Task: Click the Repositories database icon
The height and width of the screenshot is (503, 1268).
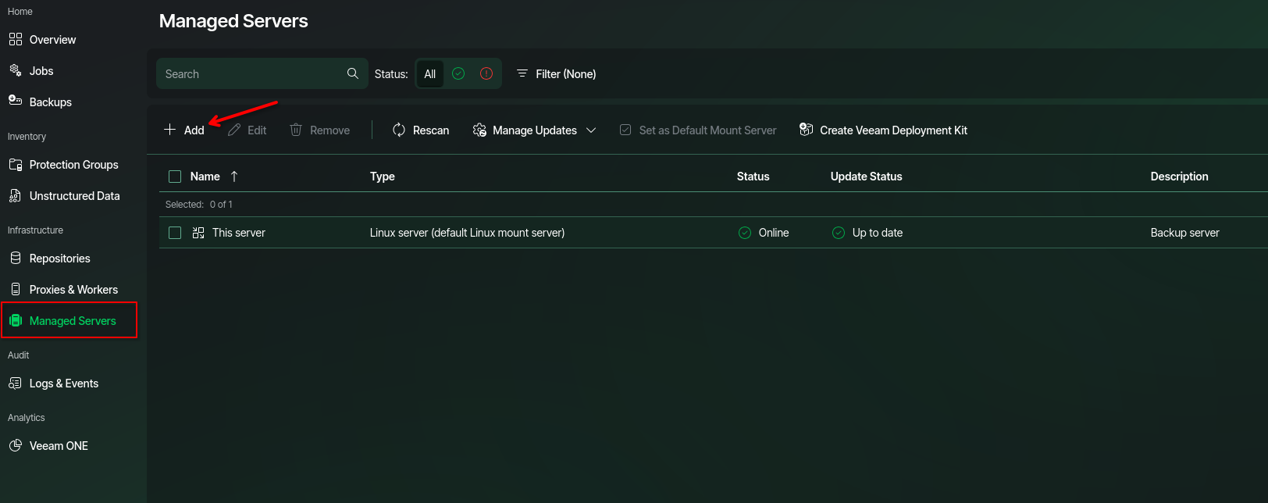Action: coord(16,258)
